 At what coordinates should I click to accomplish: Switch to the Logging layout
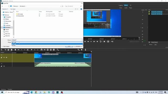(x=120, y=5)
